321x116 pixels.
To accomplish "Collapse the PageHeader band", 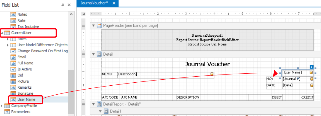I will coord(94,26).
